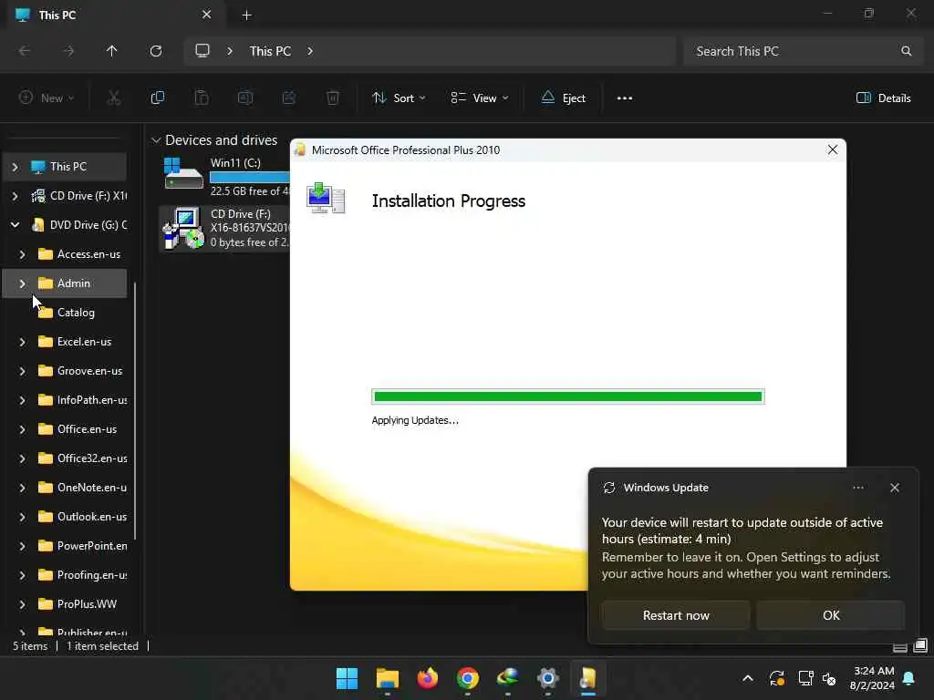Image resolution: width=934 pixels, height=700 pixels.
Task: Select Catalog folder in tree
Action: point(67,313)
